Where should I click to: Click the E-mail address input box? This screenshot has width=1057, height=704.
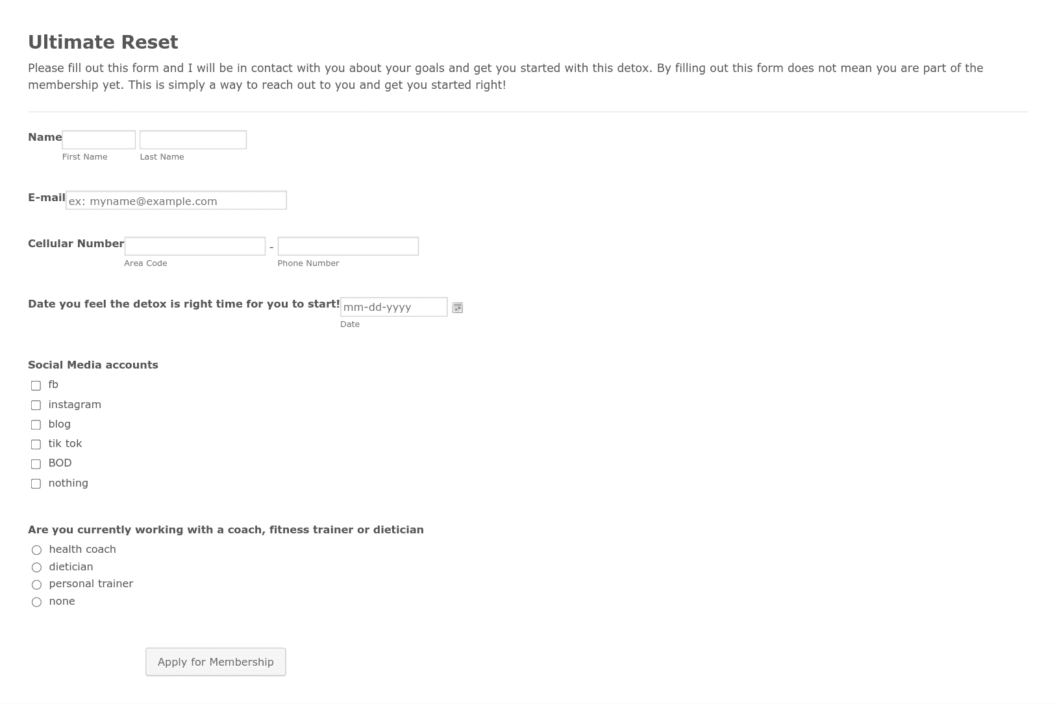coord(176,200)
